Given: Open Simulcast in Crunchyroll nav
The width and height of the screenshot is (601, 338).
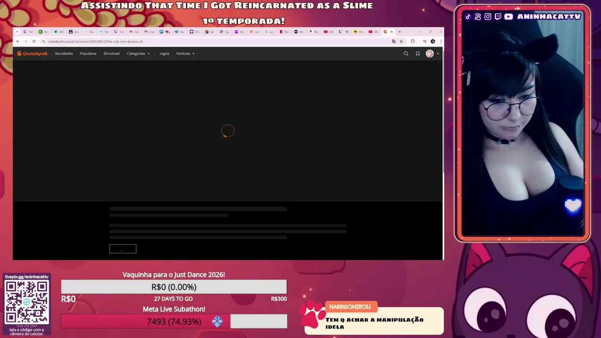Looking at the screenshot, I should [112, 54].
